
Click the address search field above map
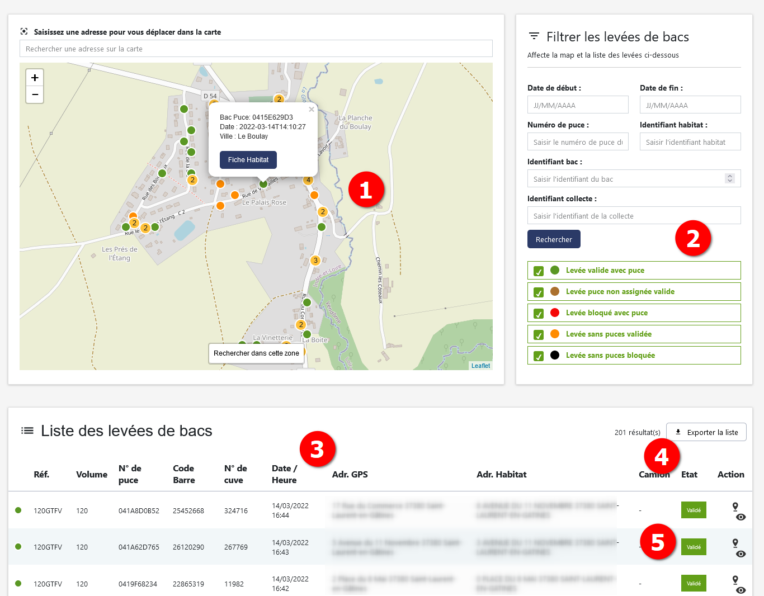pyautogui.click(x=256, y=49)
